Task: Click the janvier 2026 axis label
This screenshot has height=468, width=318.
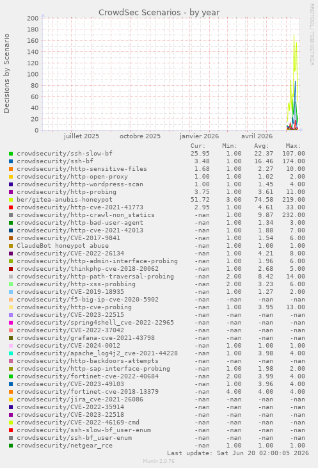Action: coord(199,136)
